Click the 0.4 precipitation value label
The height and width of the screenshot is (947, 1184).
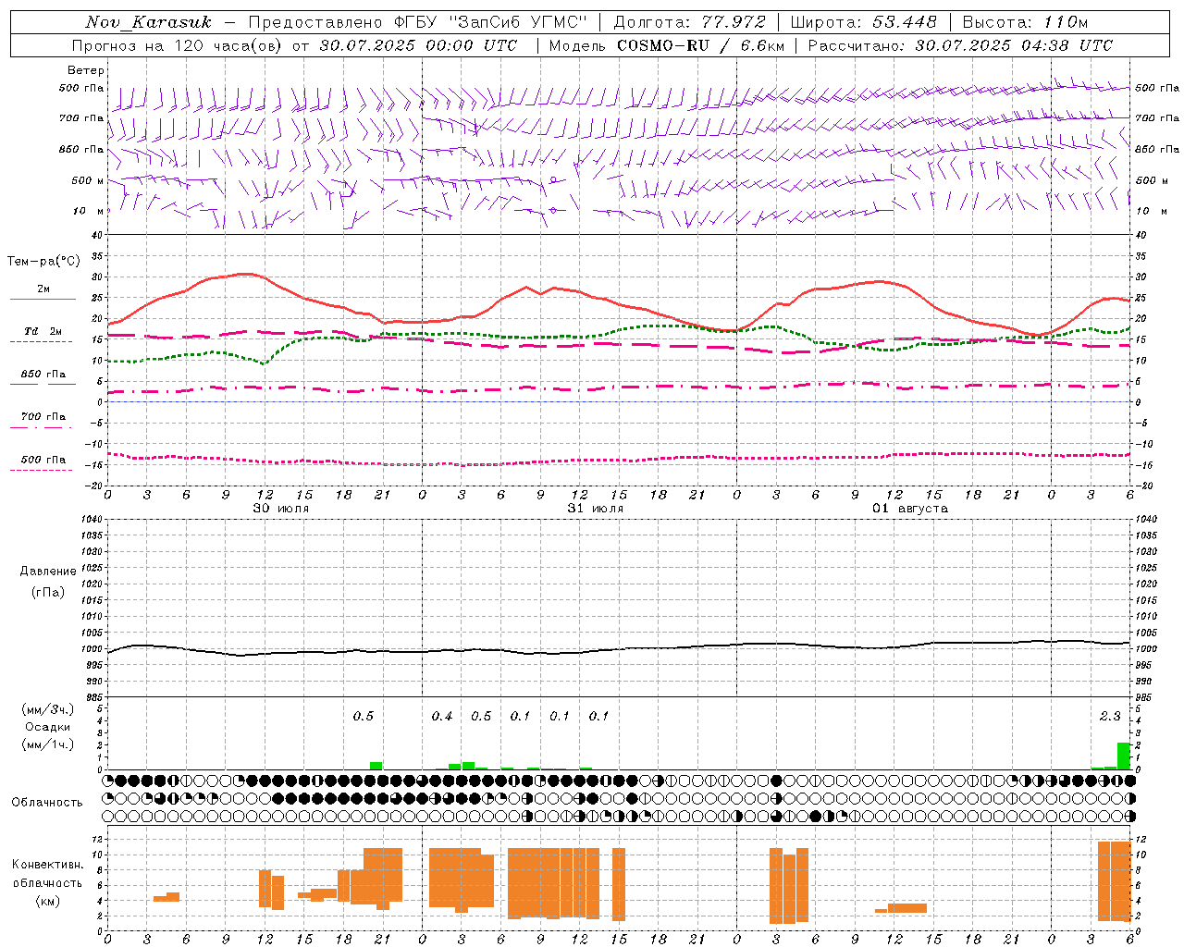pyautogui.click(x=442, y=716)
